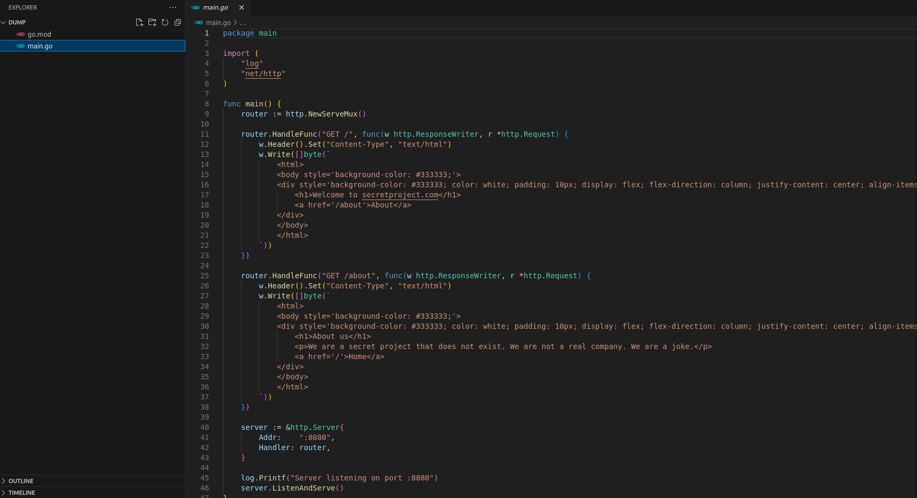917x498 pixels.
Task: Click the New File icon in Explorer
Action: (139, 22)
